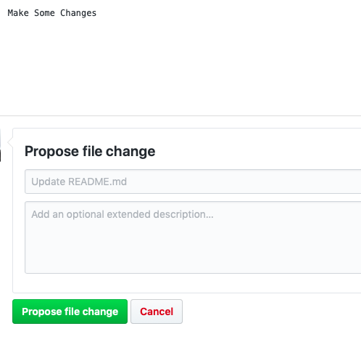This screenshot has height=342, width=361.
Task: Place cursor in the Make Some Changes line
Action: (52, 13)
